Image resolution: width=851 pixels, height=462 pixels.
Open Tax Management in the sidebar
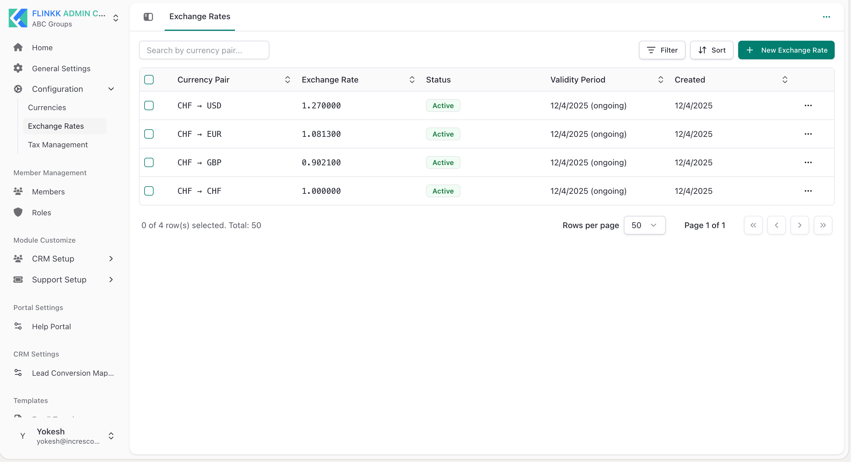[x=58, y=144]
